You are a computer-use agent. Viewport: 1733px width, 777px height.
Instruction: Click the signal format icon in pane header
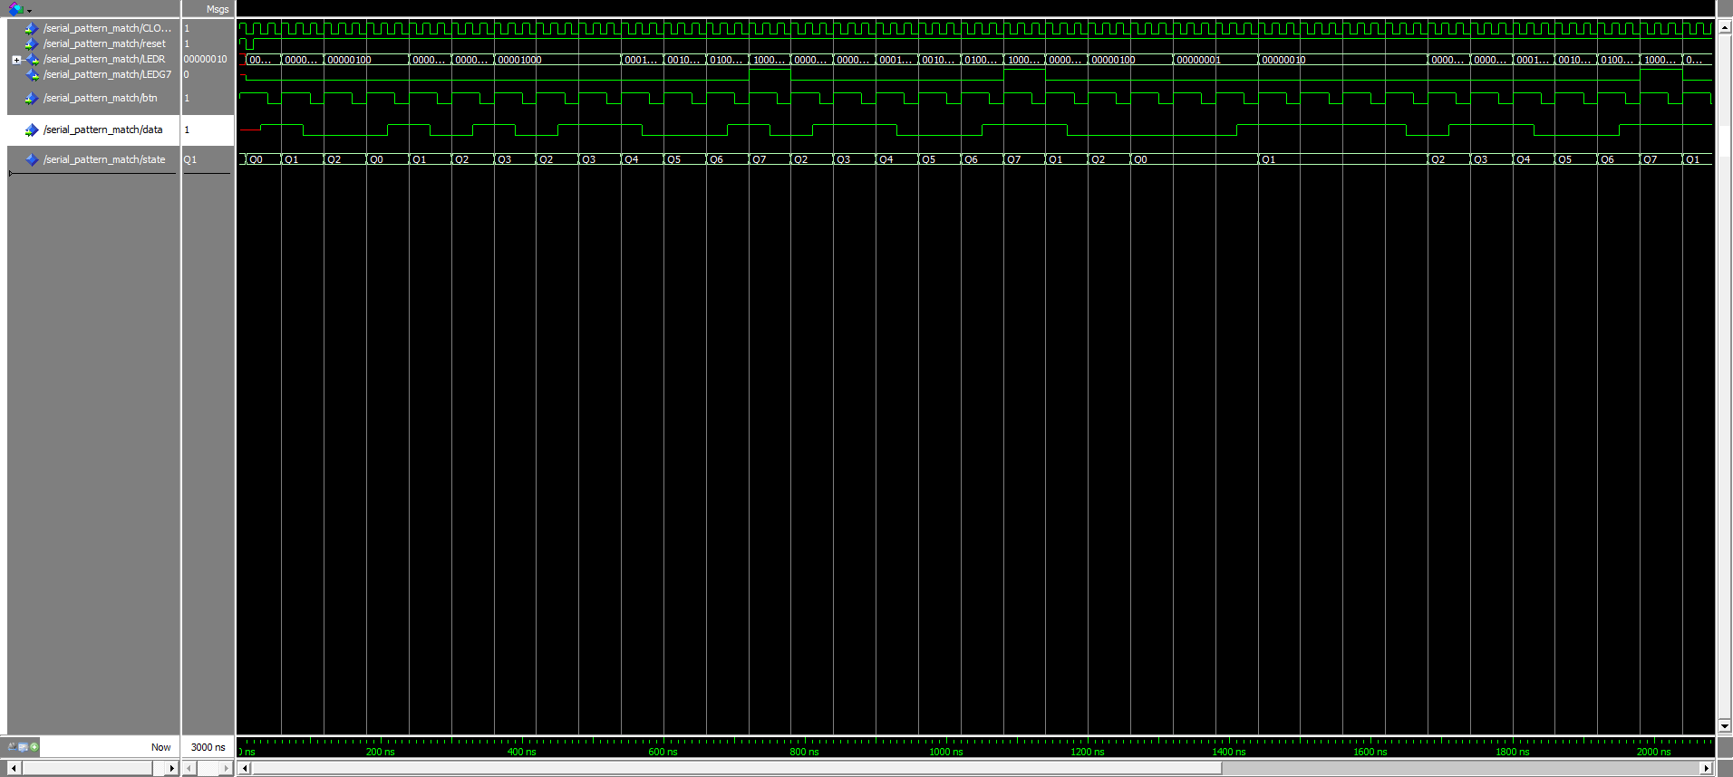click(15, 9)
